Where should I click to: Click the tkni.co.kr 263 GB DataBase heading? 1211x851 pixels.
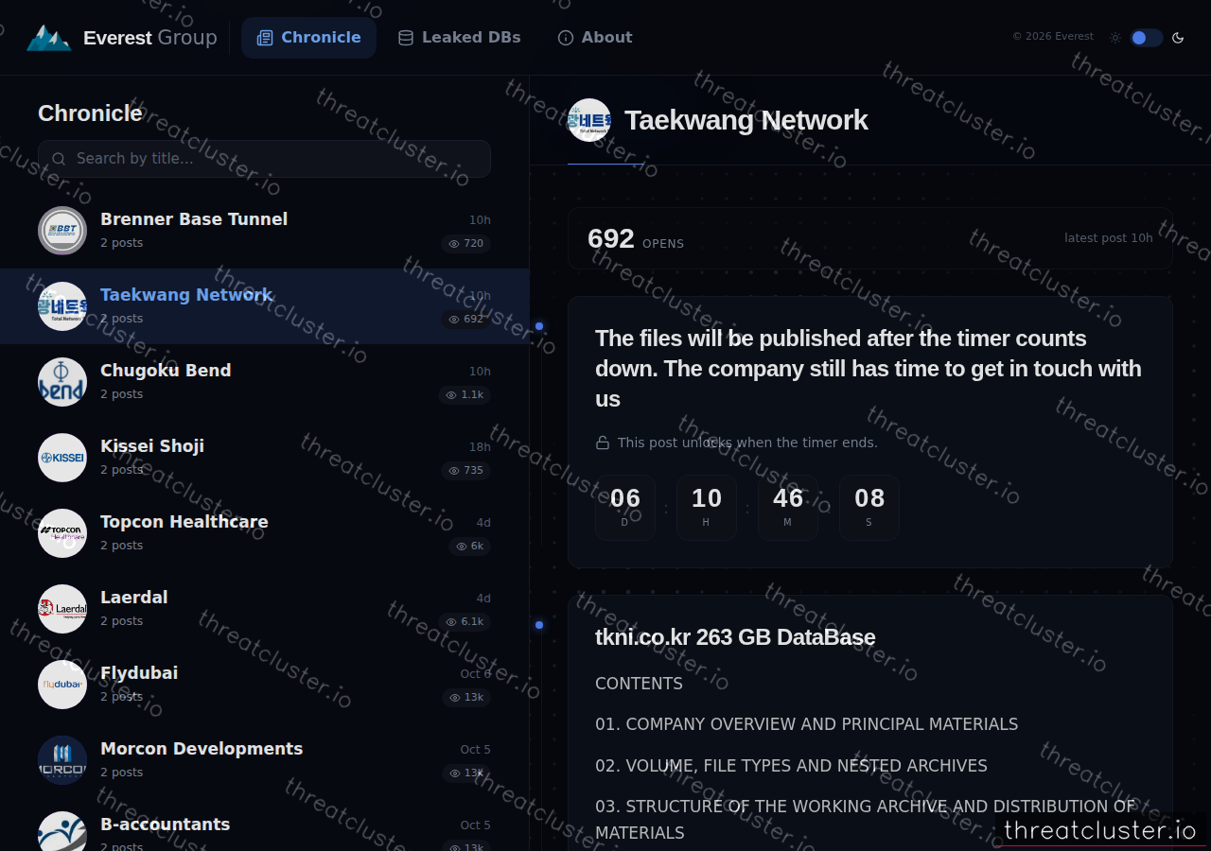[735, 637]
